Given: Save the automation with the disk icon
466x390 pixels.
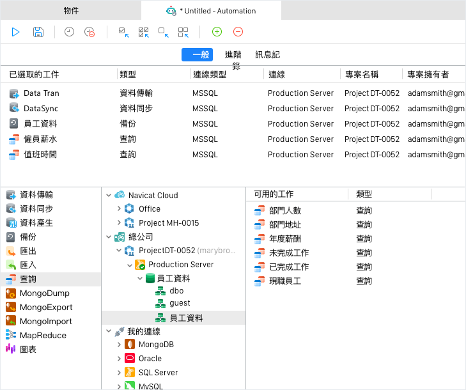Looking at the screenshot, I should coord(38,32).
